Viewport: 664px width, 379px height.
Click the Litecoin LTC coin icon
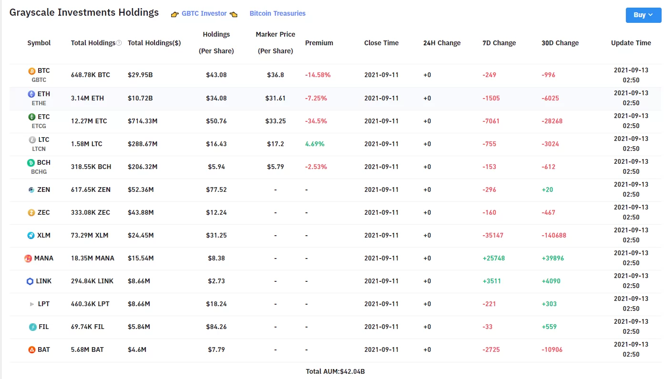tap(32, 140)
